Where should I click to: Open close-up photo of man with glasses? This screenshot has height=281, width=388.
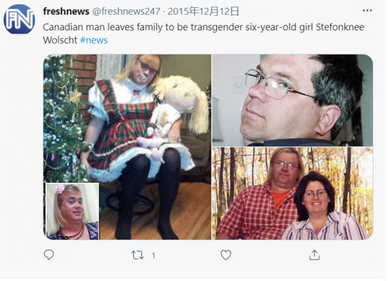point(292,100)
